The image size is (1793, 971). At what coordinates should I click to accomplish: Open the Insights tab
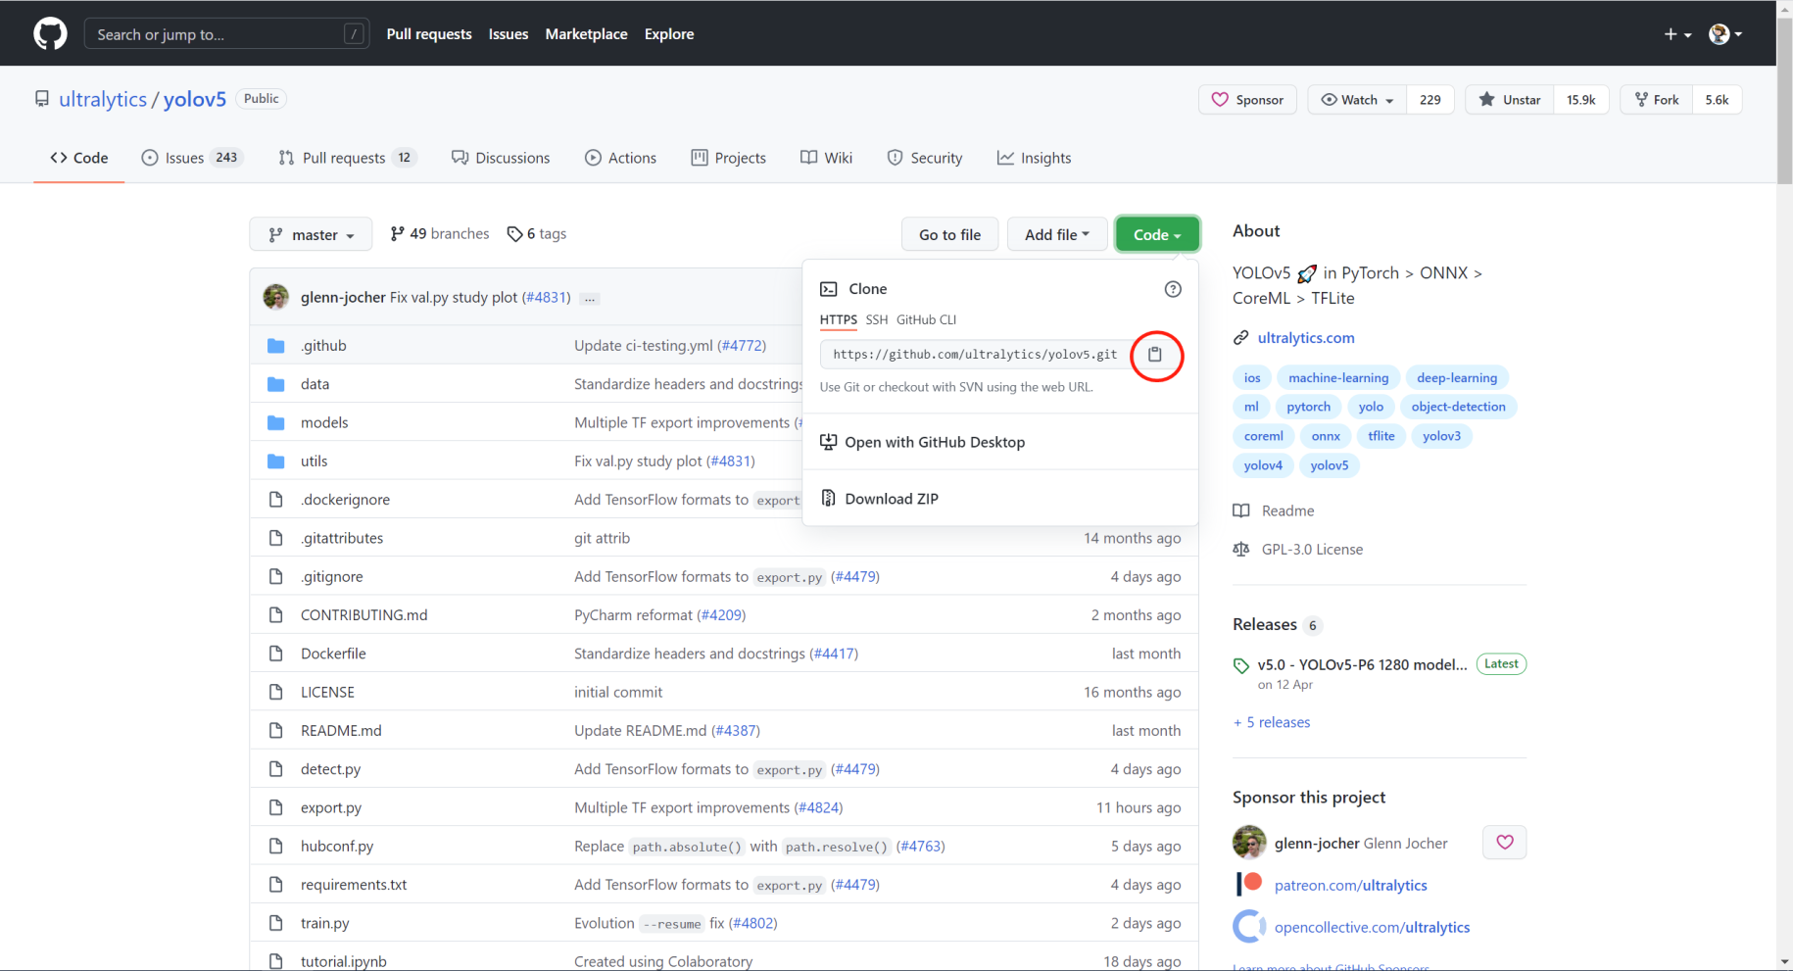1034,158
